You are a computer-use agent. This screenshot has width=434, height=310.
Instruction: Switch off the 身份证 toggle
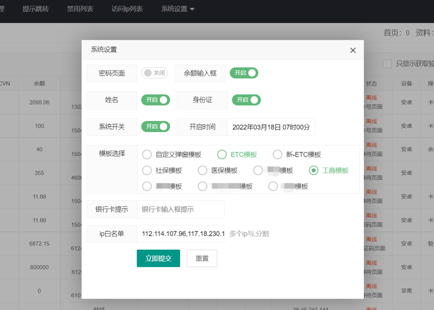coord(246,100)
